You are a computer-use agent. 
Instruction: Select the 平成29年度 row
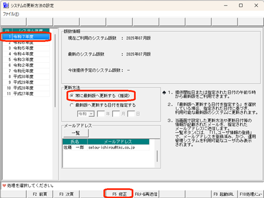point(26,82)
